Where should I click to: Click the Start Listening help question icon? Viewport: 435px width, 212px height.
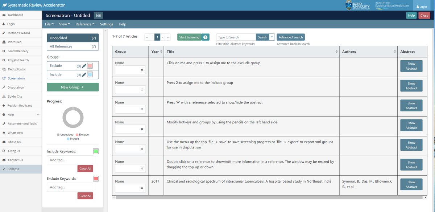(205, 37)
